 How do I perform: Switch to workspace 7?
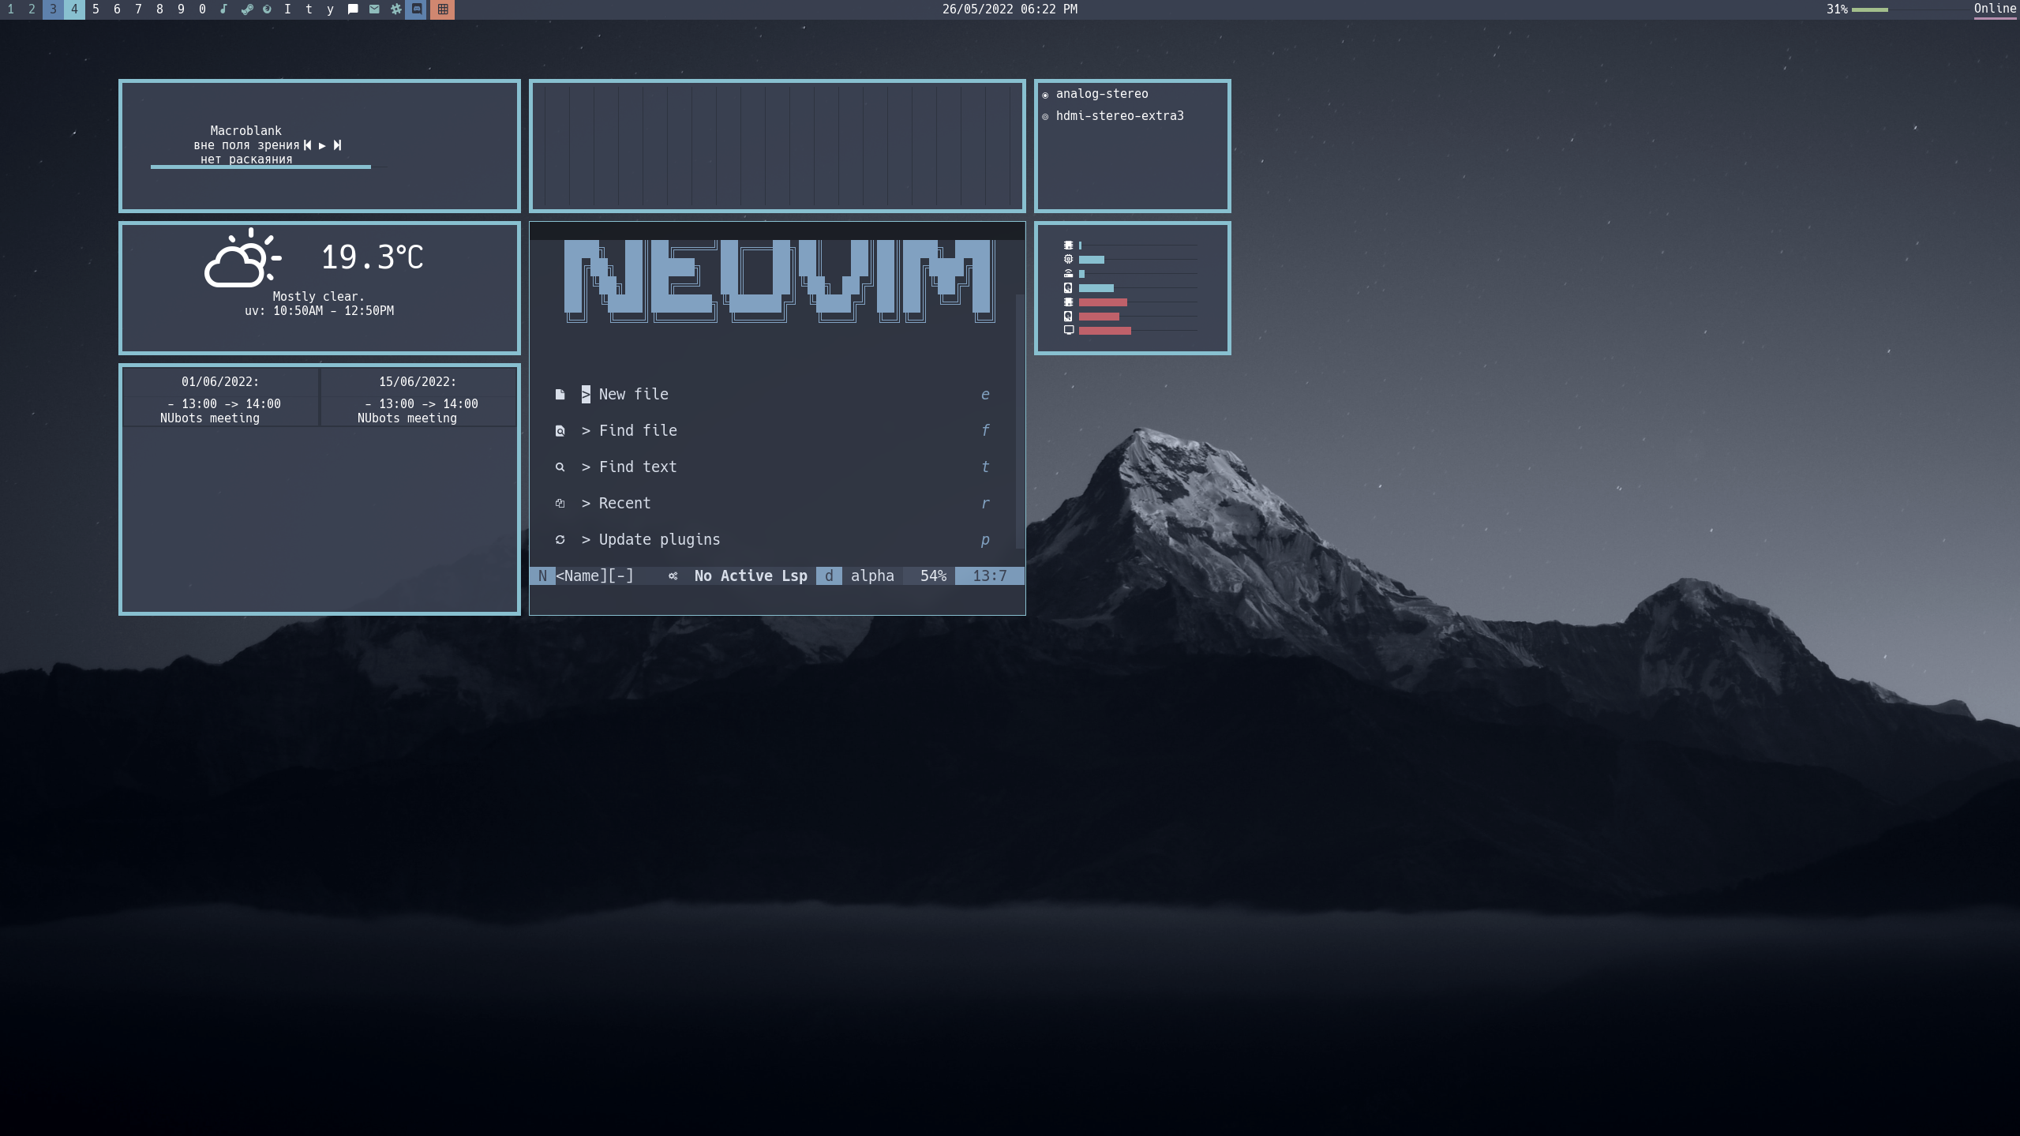coord(138,9)
